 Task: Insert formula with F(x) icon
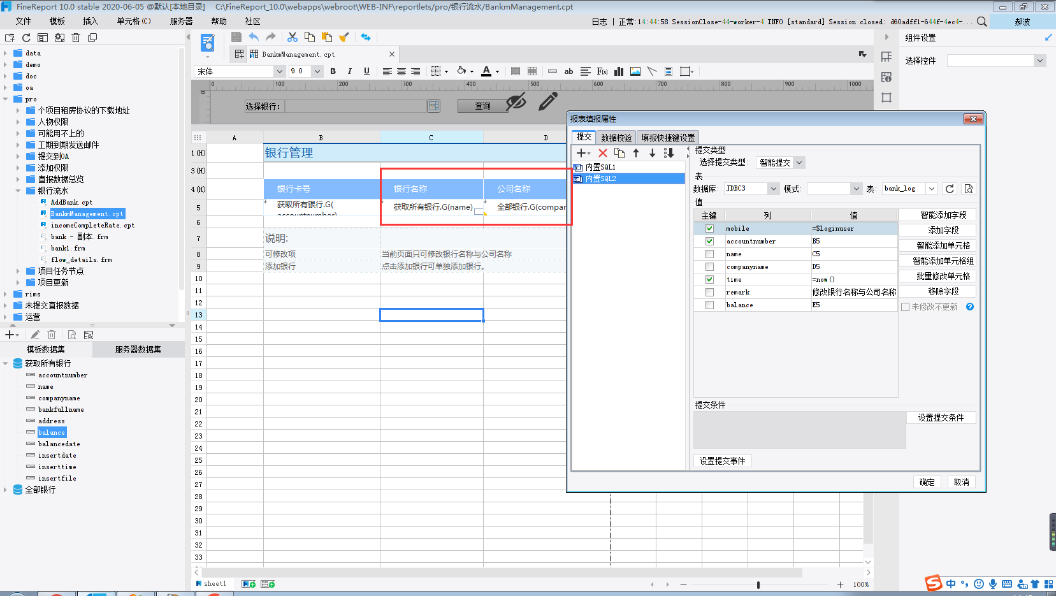click(x=602, y=71)
